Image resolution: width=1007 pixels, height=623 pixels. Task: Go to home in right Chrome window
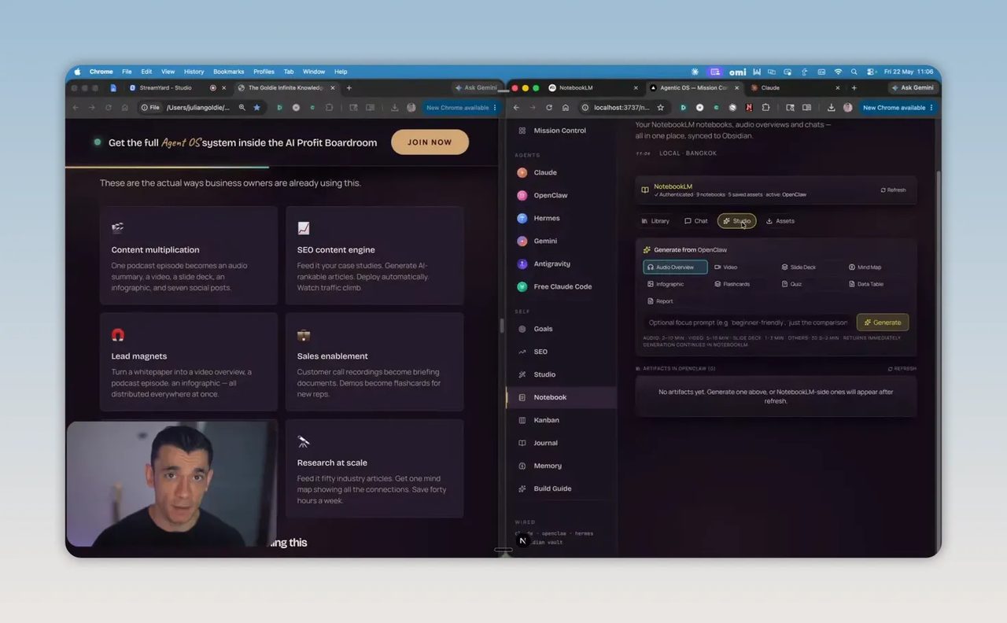(565, 108)
